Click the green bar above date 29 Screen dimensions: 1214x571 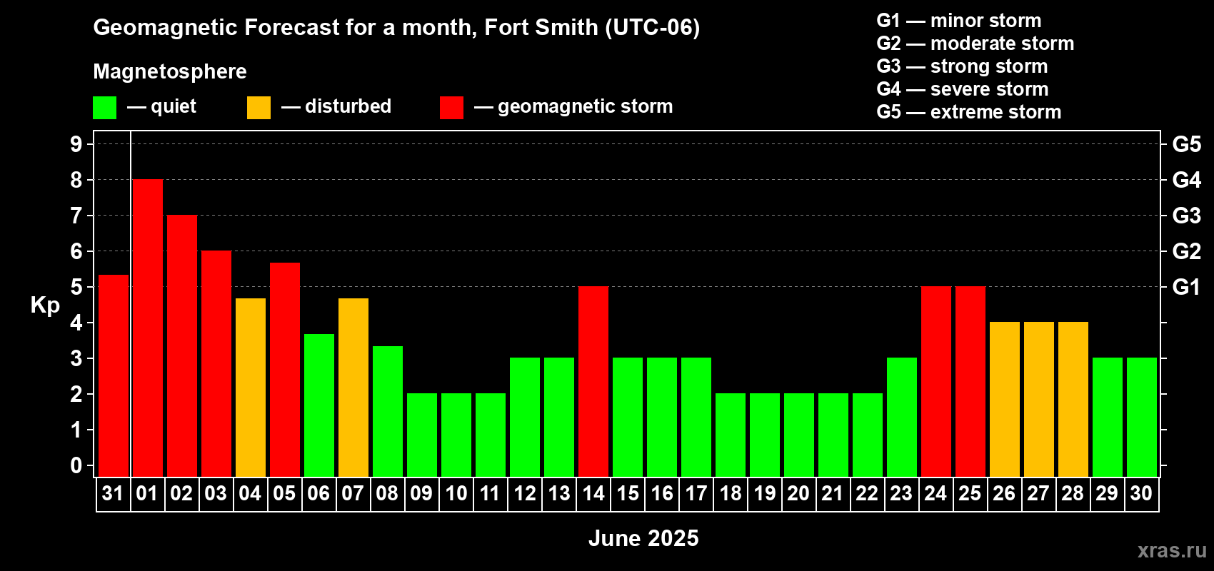[x=1108, y=417]
